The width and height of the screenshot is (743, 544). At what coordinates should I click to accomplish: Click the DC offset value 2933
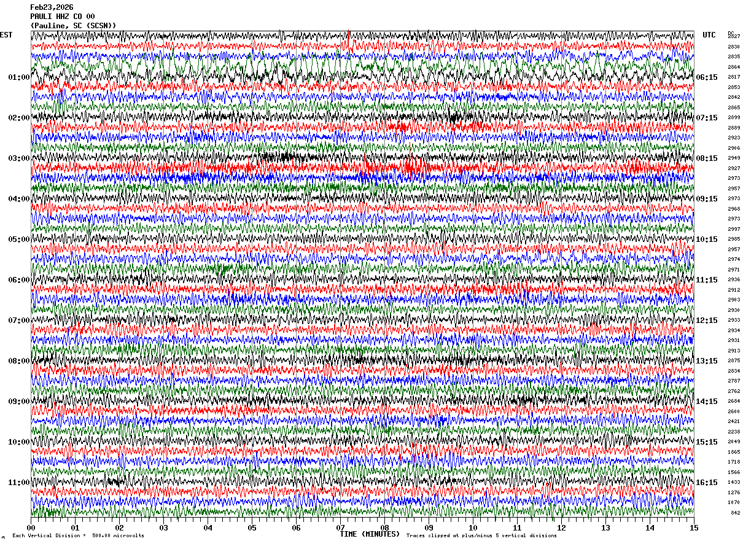(734, 320)
